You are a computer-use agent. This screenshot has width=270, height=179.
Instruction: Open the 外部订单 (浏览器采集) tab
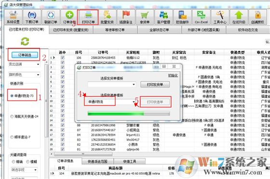tap(203, 30)
